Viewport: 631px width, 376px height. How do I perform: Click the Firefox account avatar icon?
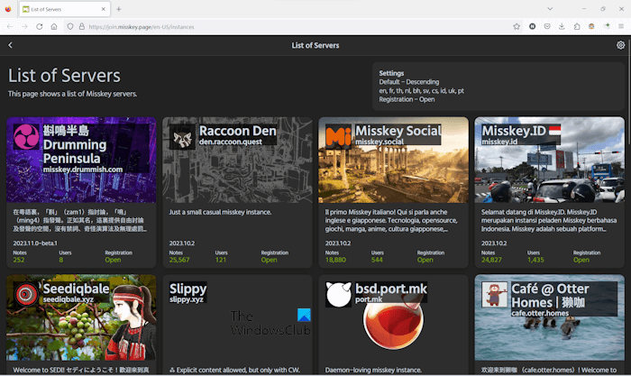pyautogui.click(x=591, y=26)
